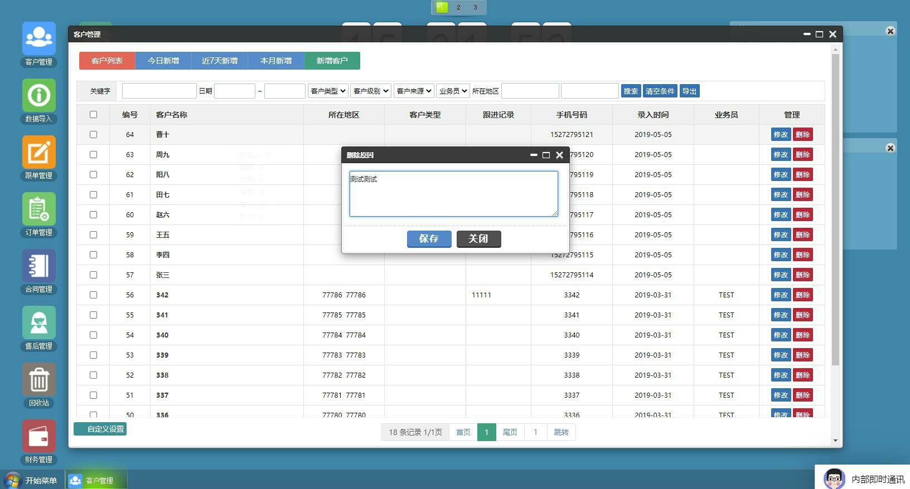The image size is (910, 489).
Task: Switch to the 本月新增 tab
Action: [276, 61]
